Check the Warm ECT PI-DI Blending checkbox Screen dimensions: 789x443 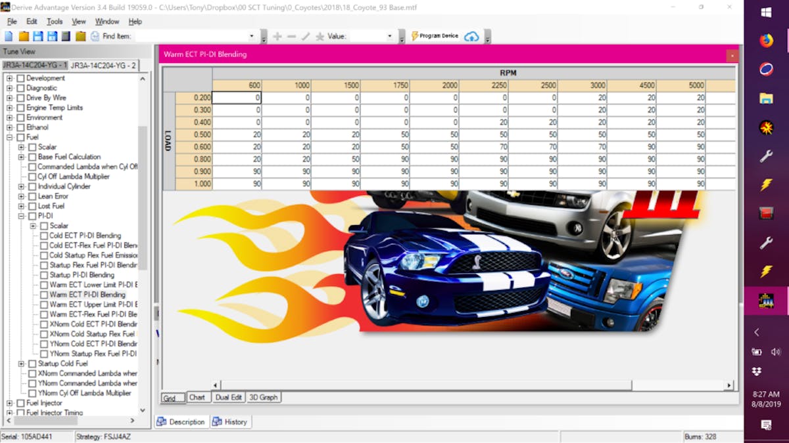click(x=44, y=295)
